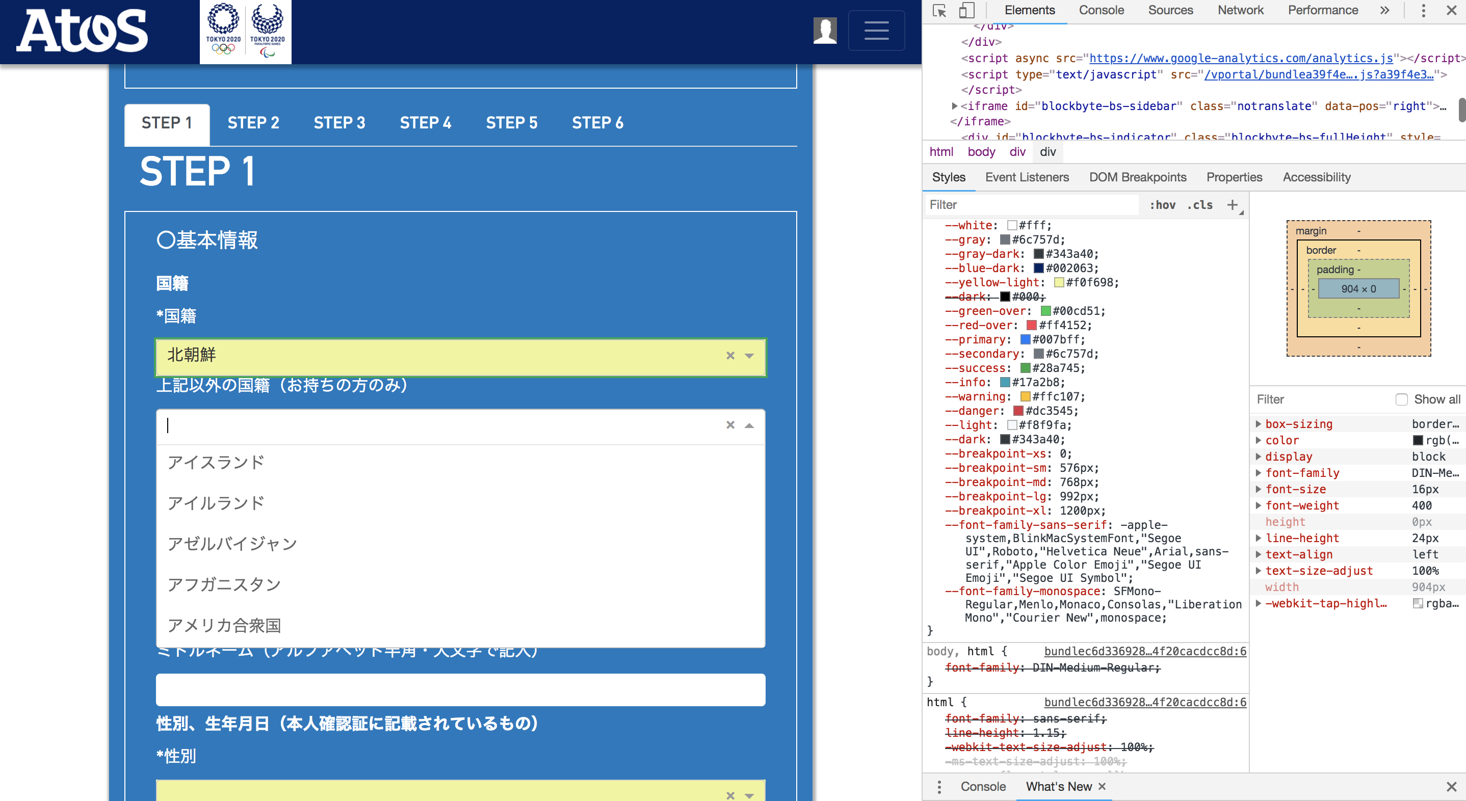Open DevTools customize menu with three dots
The image size is (1466, 801).
click(x=1423, y=10)
